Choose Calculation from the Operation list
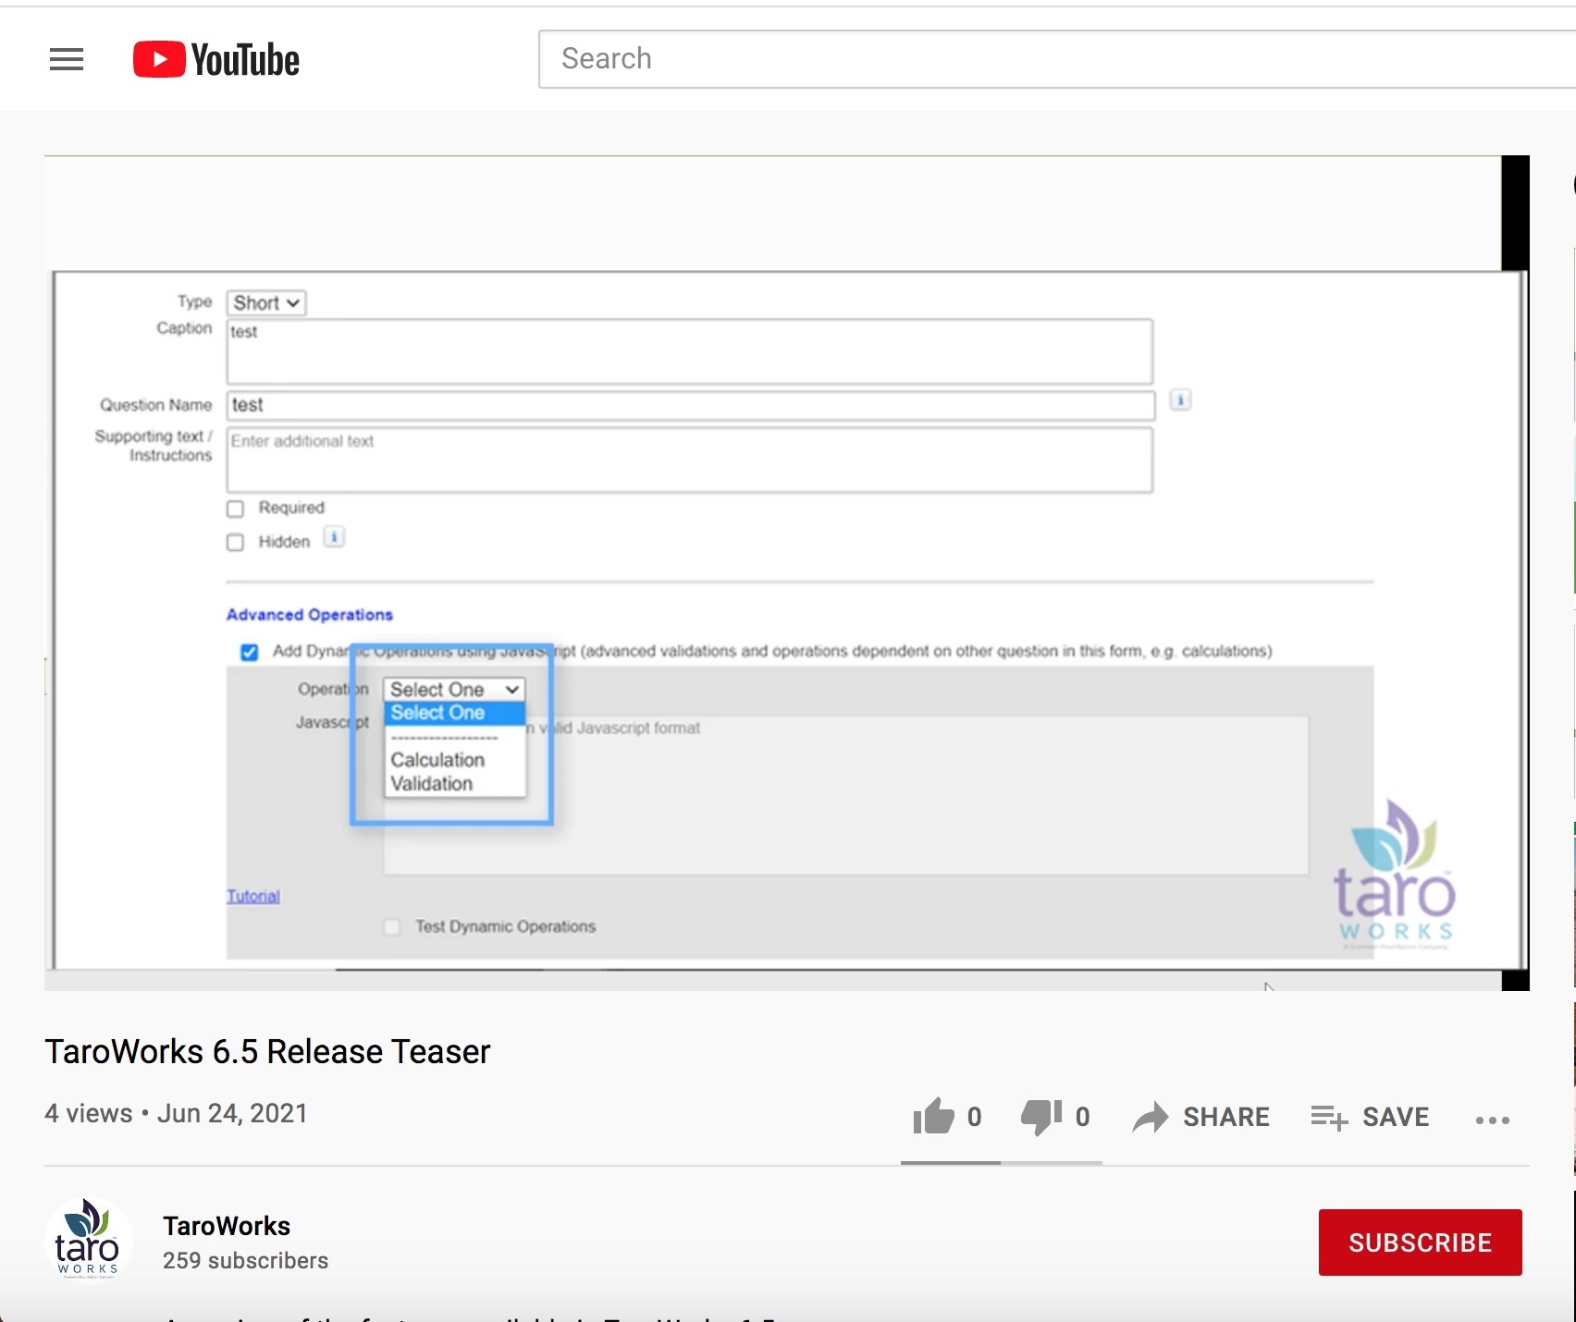The width and height of the screenshot is (1576, 1322). pos(437,760)
